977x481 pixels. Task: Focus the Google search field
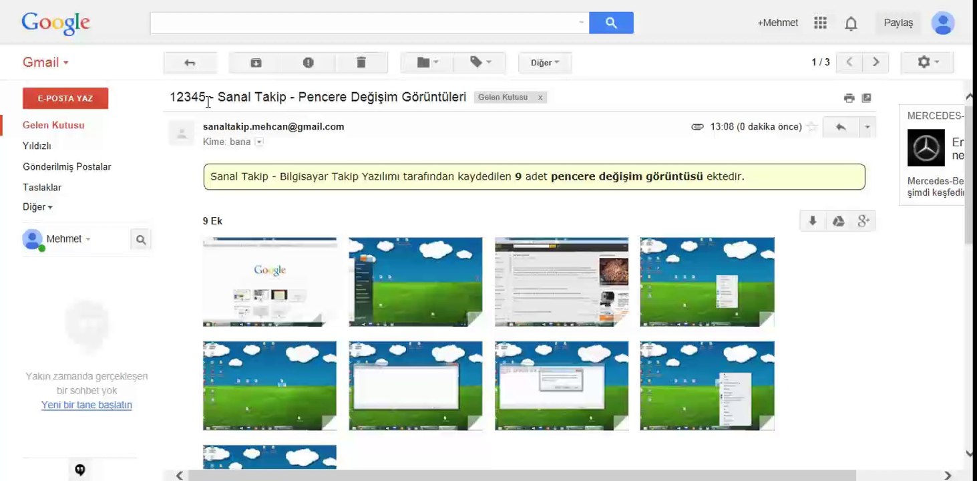tap(364, 23)
